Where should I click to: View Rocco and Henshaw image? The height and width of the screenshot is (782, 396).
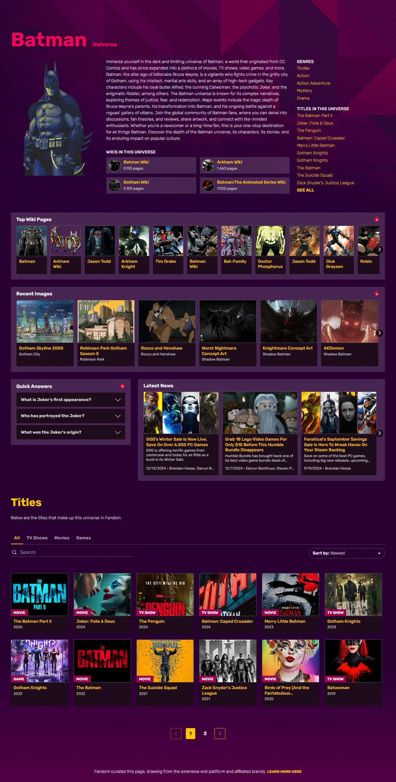pyautogui.click(x=167, y=322)
